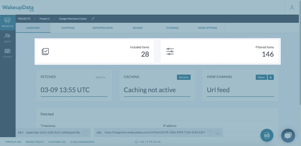This screenshot has width=301, height=146.
Task: Click PROJECTS in the breadcrumb
Action: click(x=24, y=19)
